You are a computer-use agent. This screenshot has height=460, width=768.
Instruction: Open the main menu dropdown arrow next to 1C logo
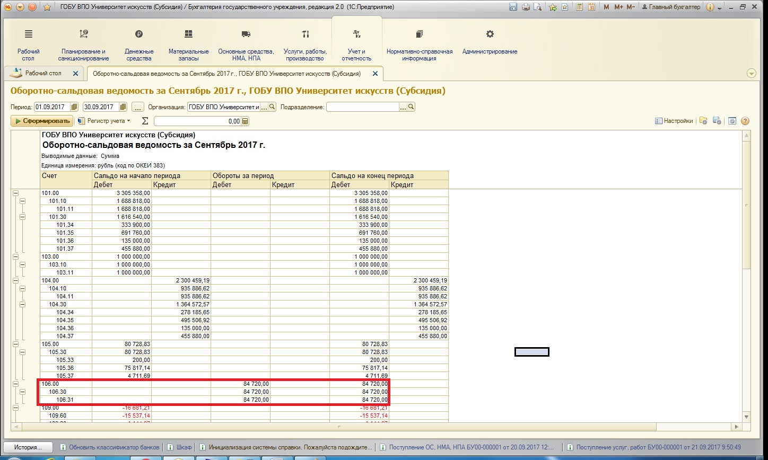click(x=20, y=7)
